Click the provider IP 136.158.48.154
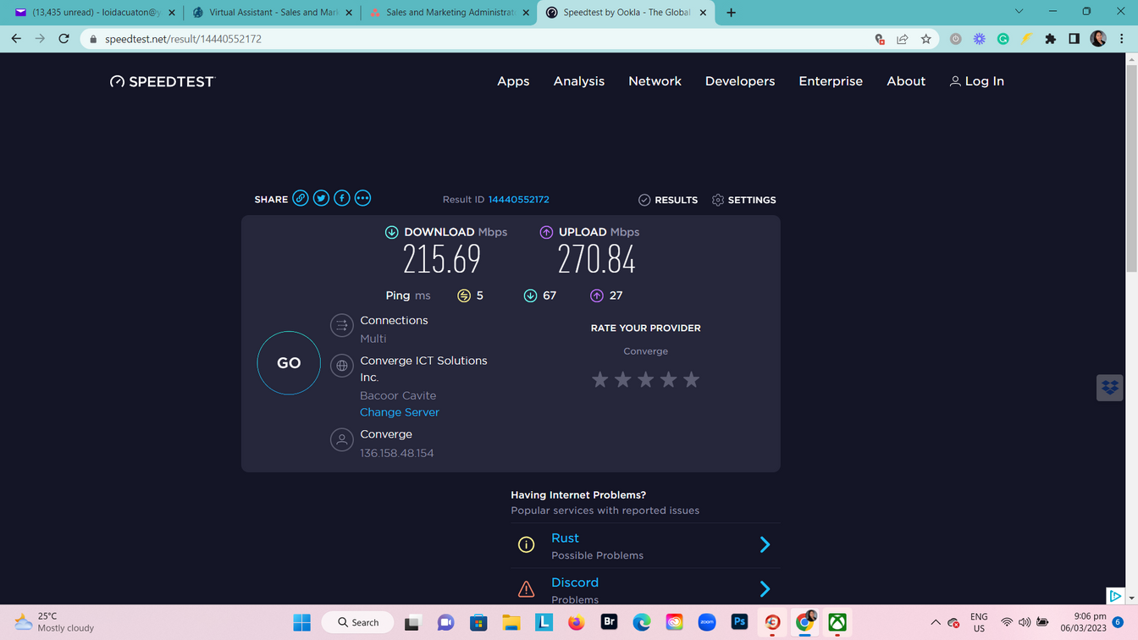 coord(397,453)
